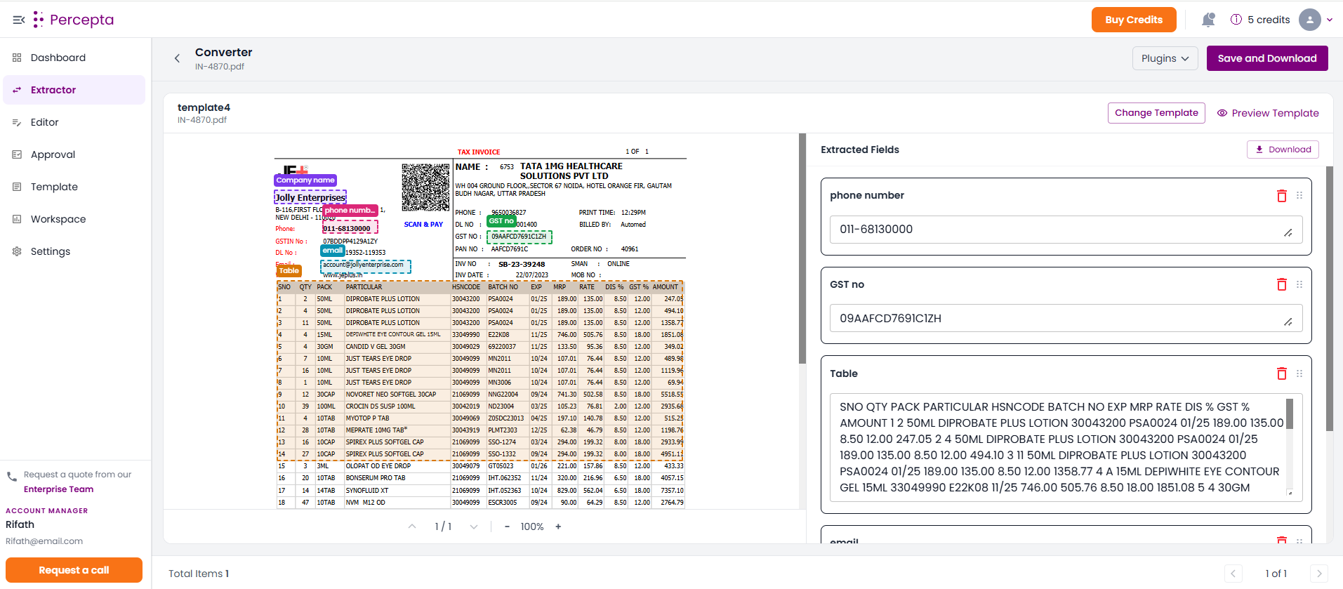The width and height of the screenshot is (1343, 589).
Task: Select the email annotation label
Action: coord(333,250)
